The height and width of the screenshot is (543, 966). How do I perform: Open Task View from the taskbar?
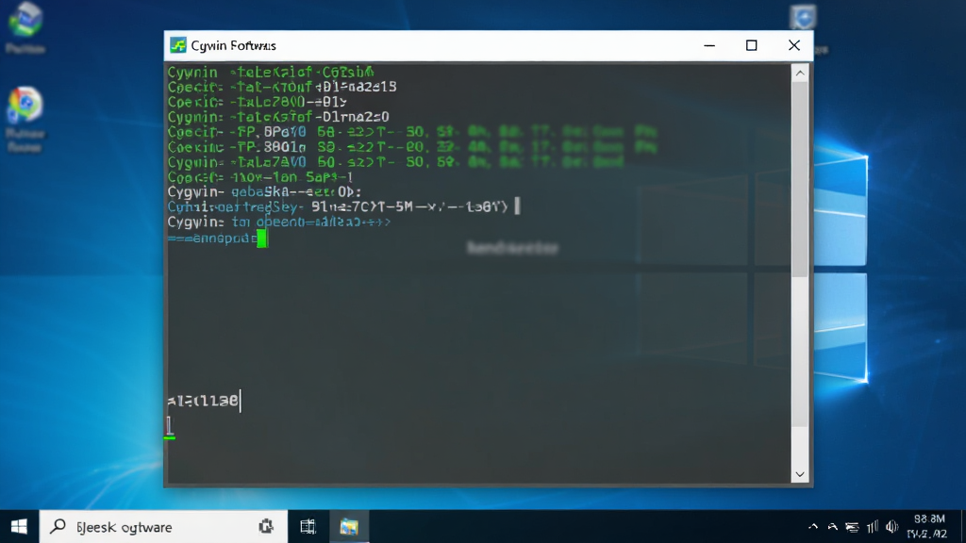(x=308, y=526)
